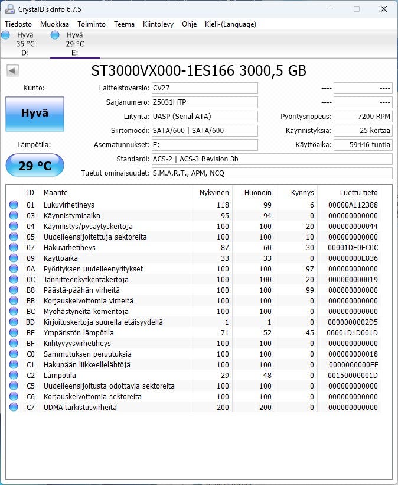
Task: Click the previous disk arrow button
Action: pos(12,70)
